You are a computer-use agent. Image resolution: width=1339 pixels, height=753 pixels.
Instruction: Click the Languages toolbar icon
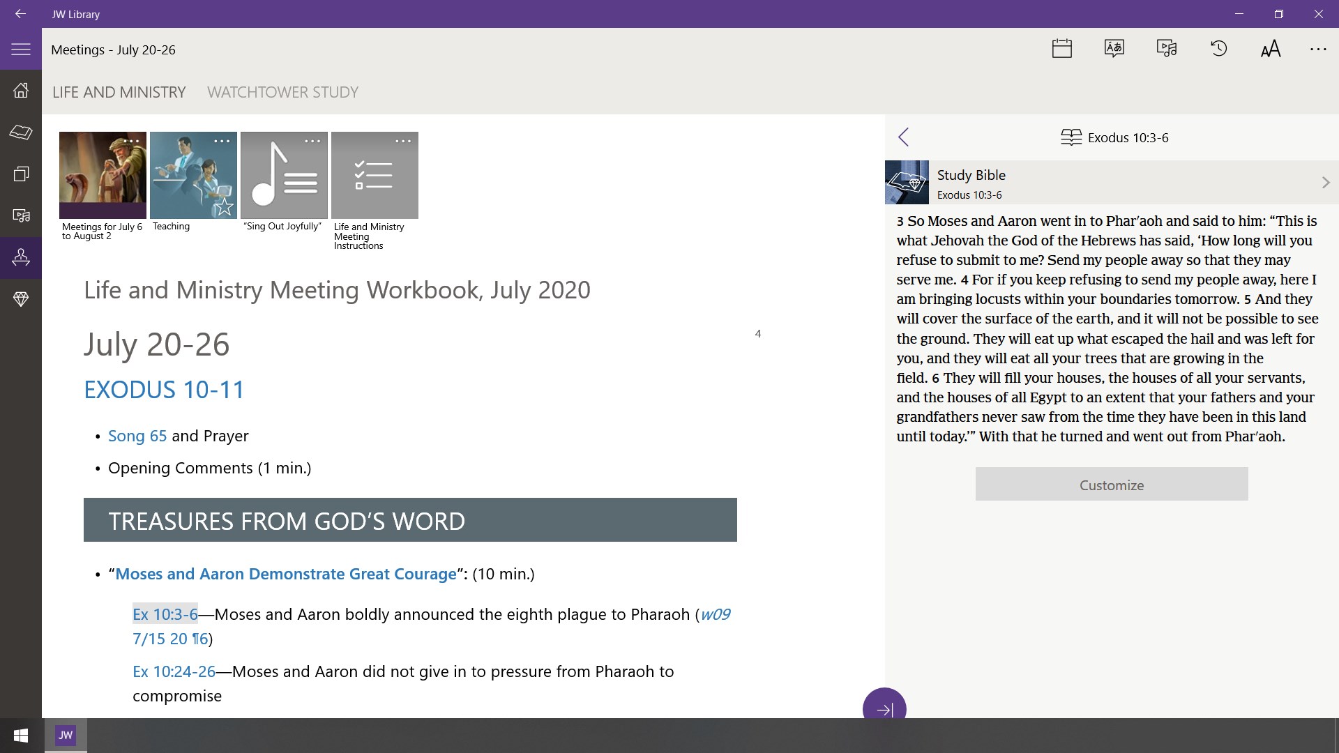point(1114,49)
